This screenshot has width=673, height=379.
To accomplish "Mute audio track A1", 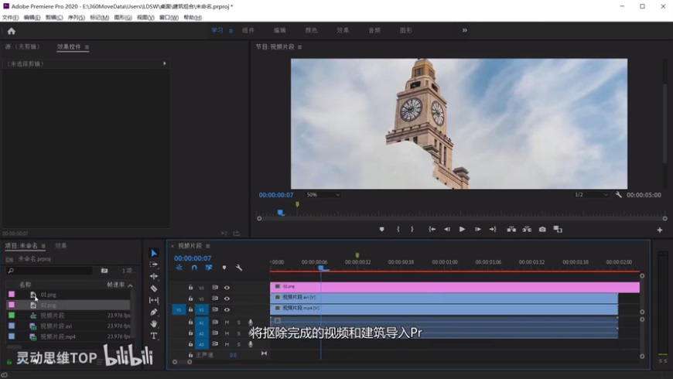I will pos(227,322).
